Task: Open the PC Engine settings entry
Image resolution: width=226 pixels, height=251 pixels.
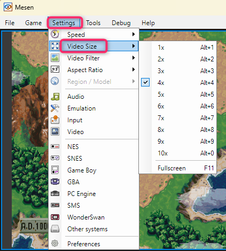Action: coord(82,194)
